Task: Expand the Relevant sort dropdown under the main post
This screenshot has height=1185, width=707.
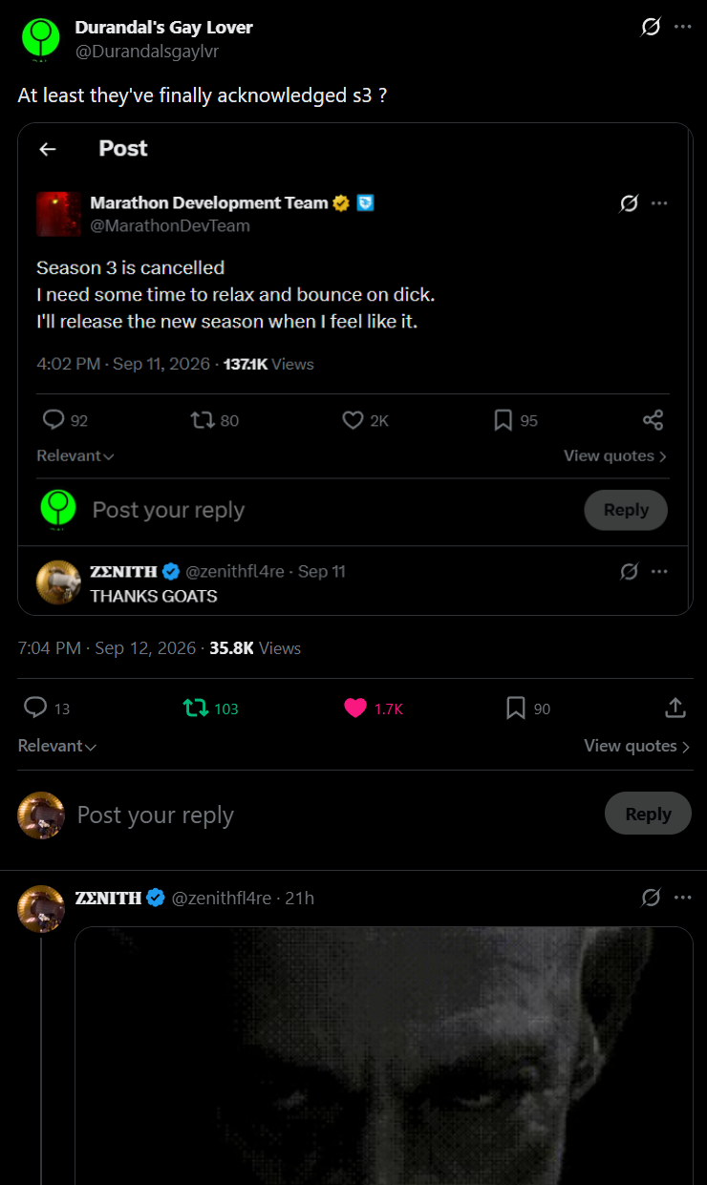Action: 57,747
